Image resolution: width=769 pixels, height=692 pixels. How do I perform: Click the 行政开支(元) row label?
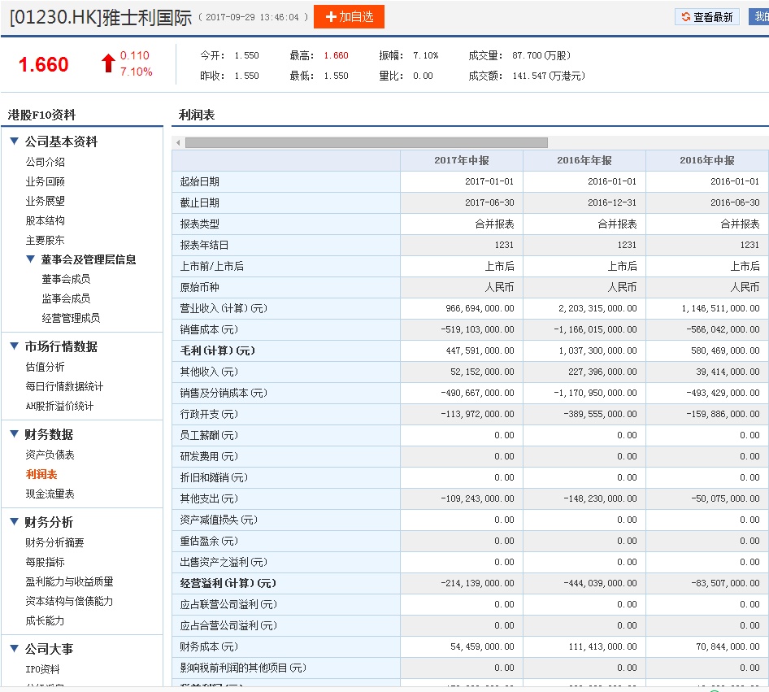point(209,414)
